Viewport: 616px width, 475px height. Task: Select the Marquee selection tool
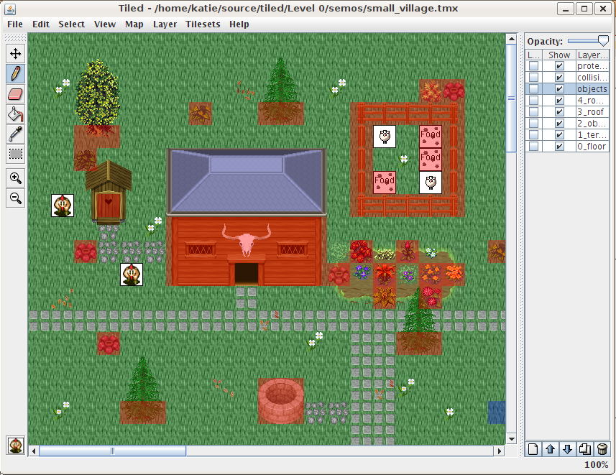pos(15,154)
